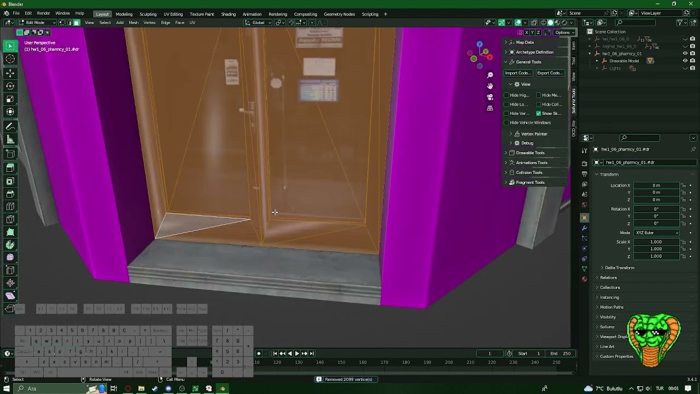Select the Scale tool in the left toolbar
Viewport: 700px width, 394px height.
pyautogui.click(x=10, y=99)
